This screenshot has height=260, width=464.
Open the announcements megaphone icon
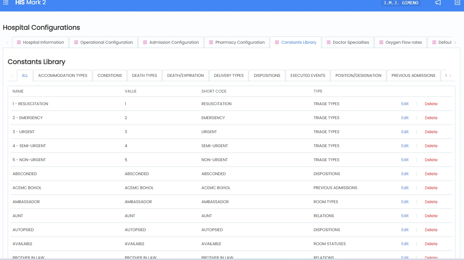[438, 3]
